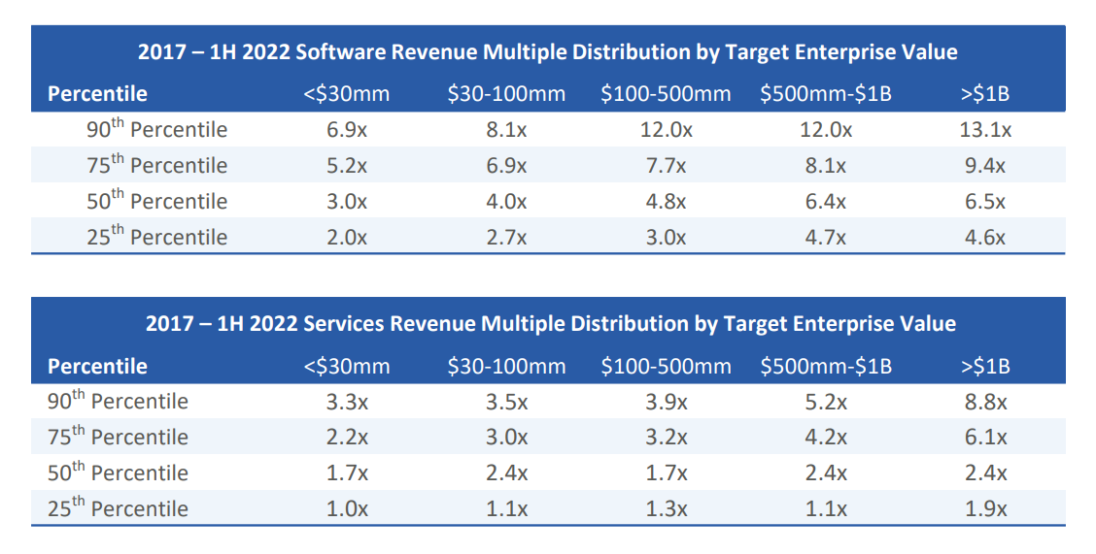This screenshot has height=554, width=1096.
Task: Select the 90th Percentile label in Software table
Action: tap(156, 130)
